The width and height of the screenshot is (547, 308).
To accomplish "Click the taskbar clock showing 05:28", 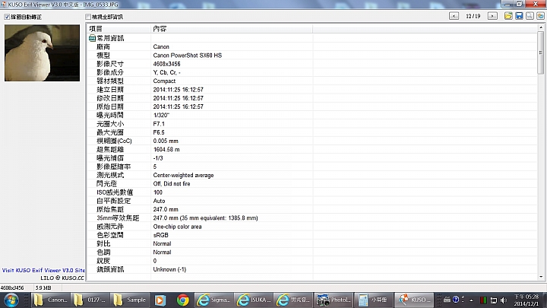I will [526, 300].
